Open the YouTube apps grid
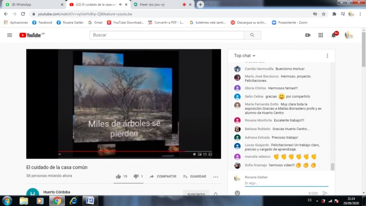Viewport: 366px width, 206px height. [321, 35]
